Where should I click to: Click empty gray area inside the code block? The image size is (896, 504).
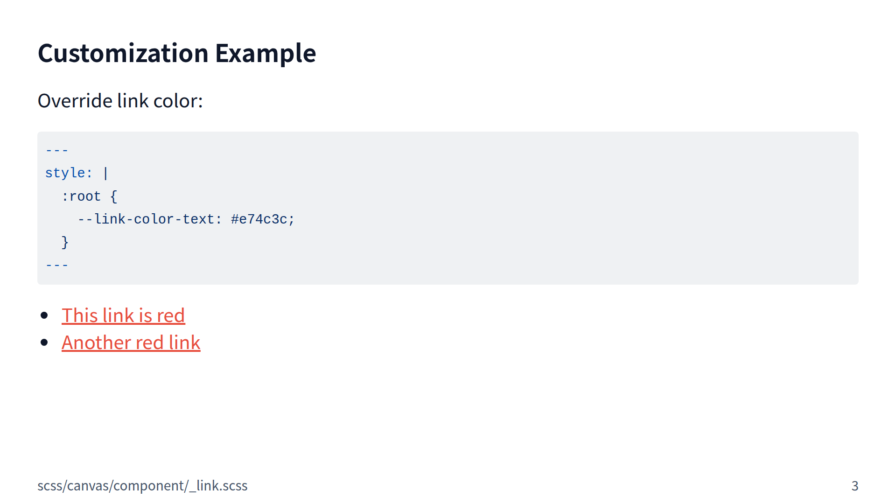[x=560, y=210]
